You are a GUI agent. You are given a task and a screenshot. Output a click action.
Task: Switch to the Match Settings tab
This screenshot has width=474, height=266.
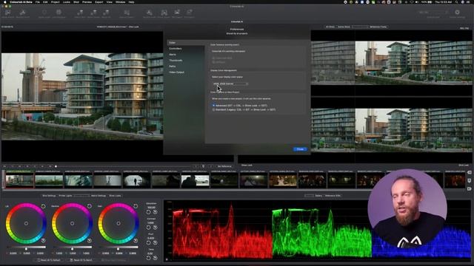[x=99, y=196]
